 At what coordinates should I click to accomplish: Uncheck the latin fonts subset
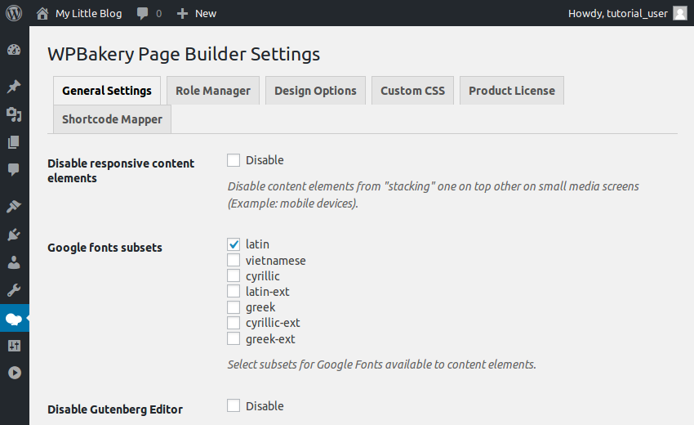click(234, 244)
